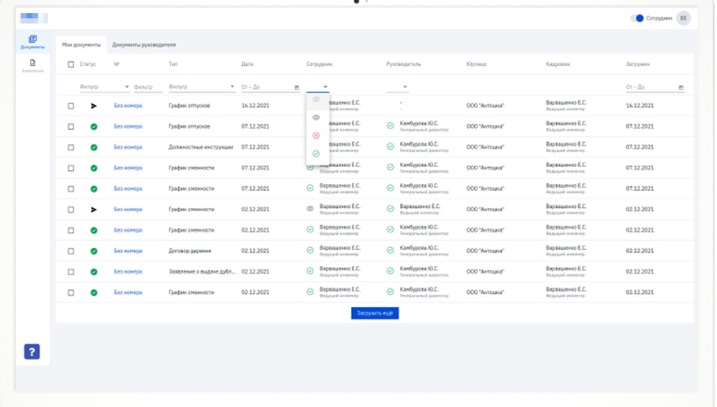Tick checkbox for Заявление о выдаче дубл... row
Screen dimensions: 717x407
point(71,272)
